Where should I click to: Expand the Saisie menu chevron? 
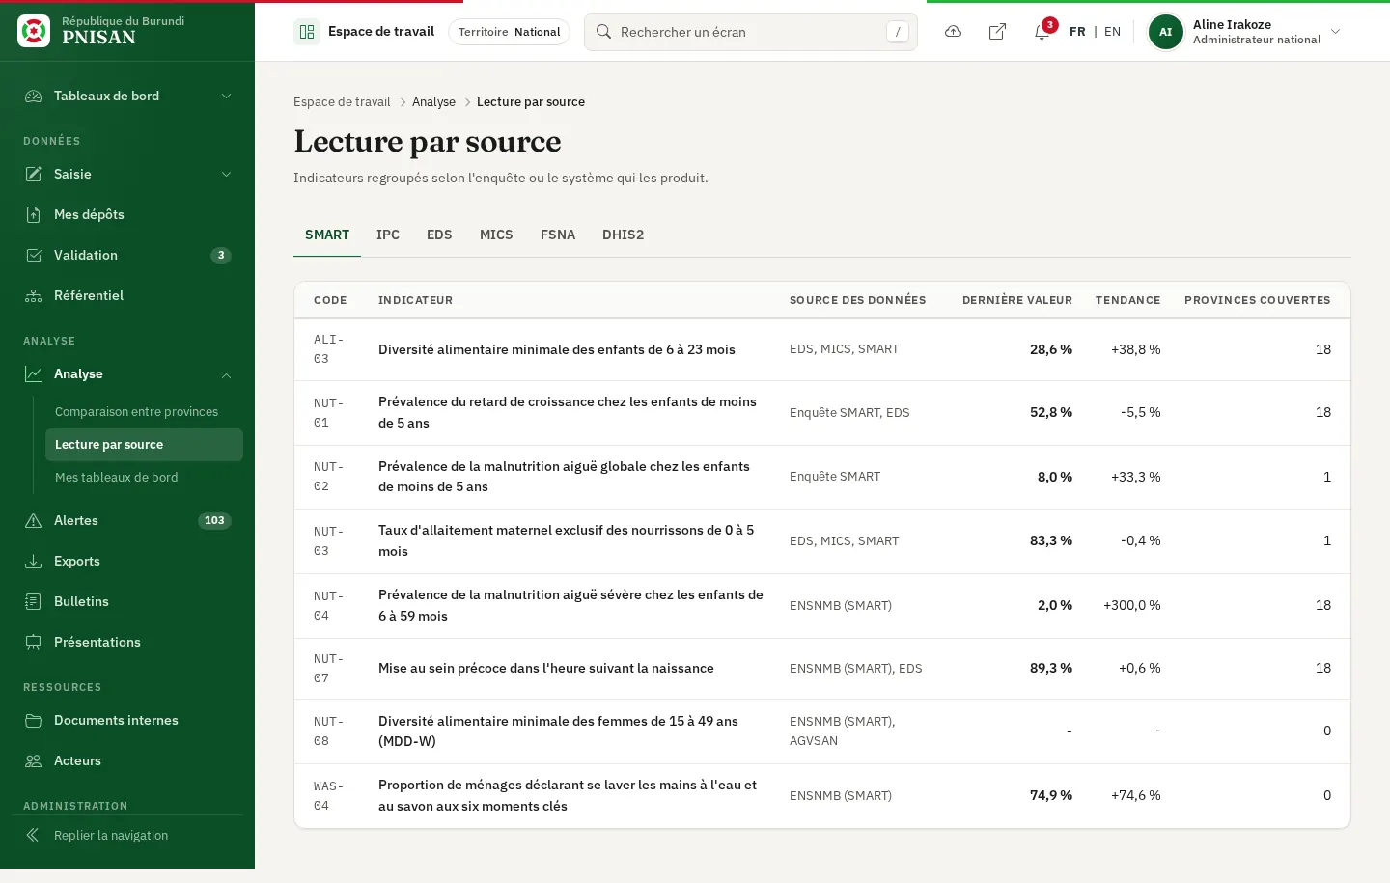(x=227, y=174)
